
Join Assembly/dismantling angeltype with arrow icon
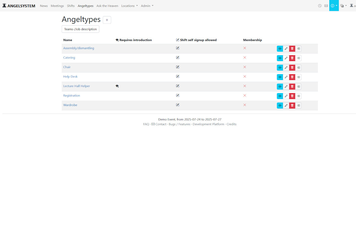pyautogui.click(x=298, y=49)
